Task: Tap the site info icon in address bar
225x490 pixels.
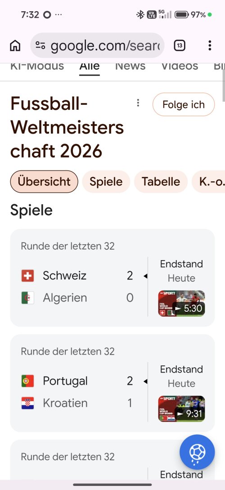Action: 40,45
